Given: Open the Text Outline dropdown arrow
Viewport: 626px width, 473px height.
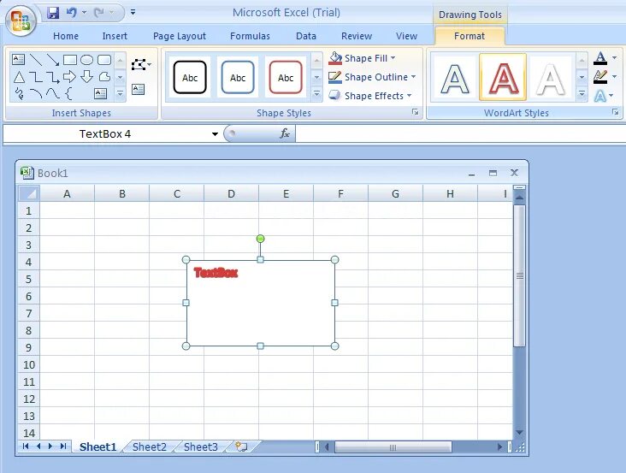Looking at the screenshot, I should tap(614, 77).
